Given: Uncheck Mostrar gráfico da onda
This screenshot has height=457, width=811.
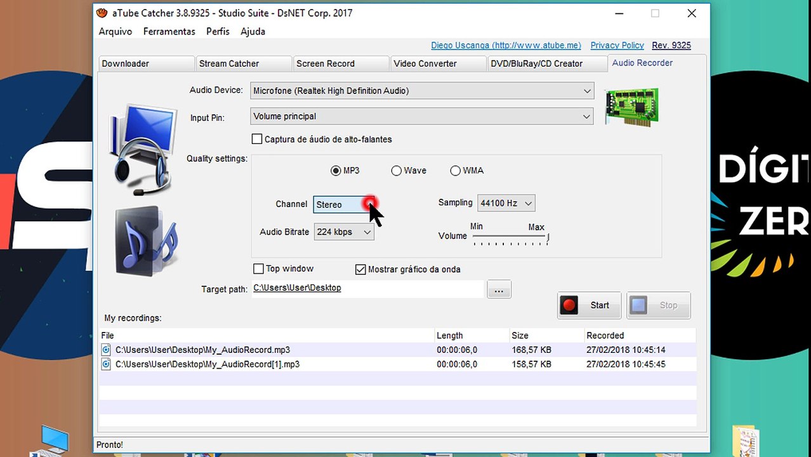Looking at the screenshot, I should coord(360,269).
